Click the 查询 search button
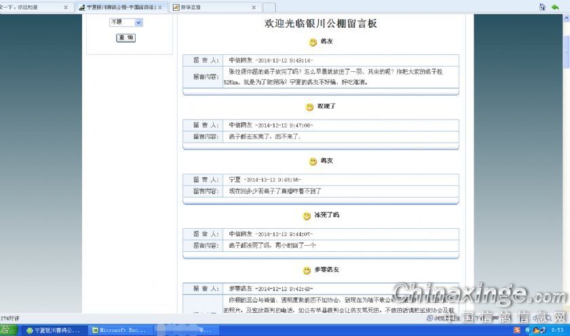Image resolution: width=570 pixels, height=336 pixels. point(126,38)
